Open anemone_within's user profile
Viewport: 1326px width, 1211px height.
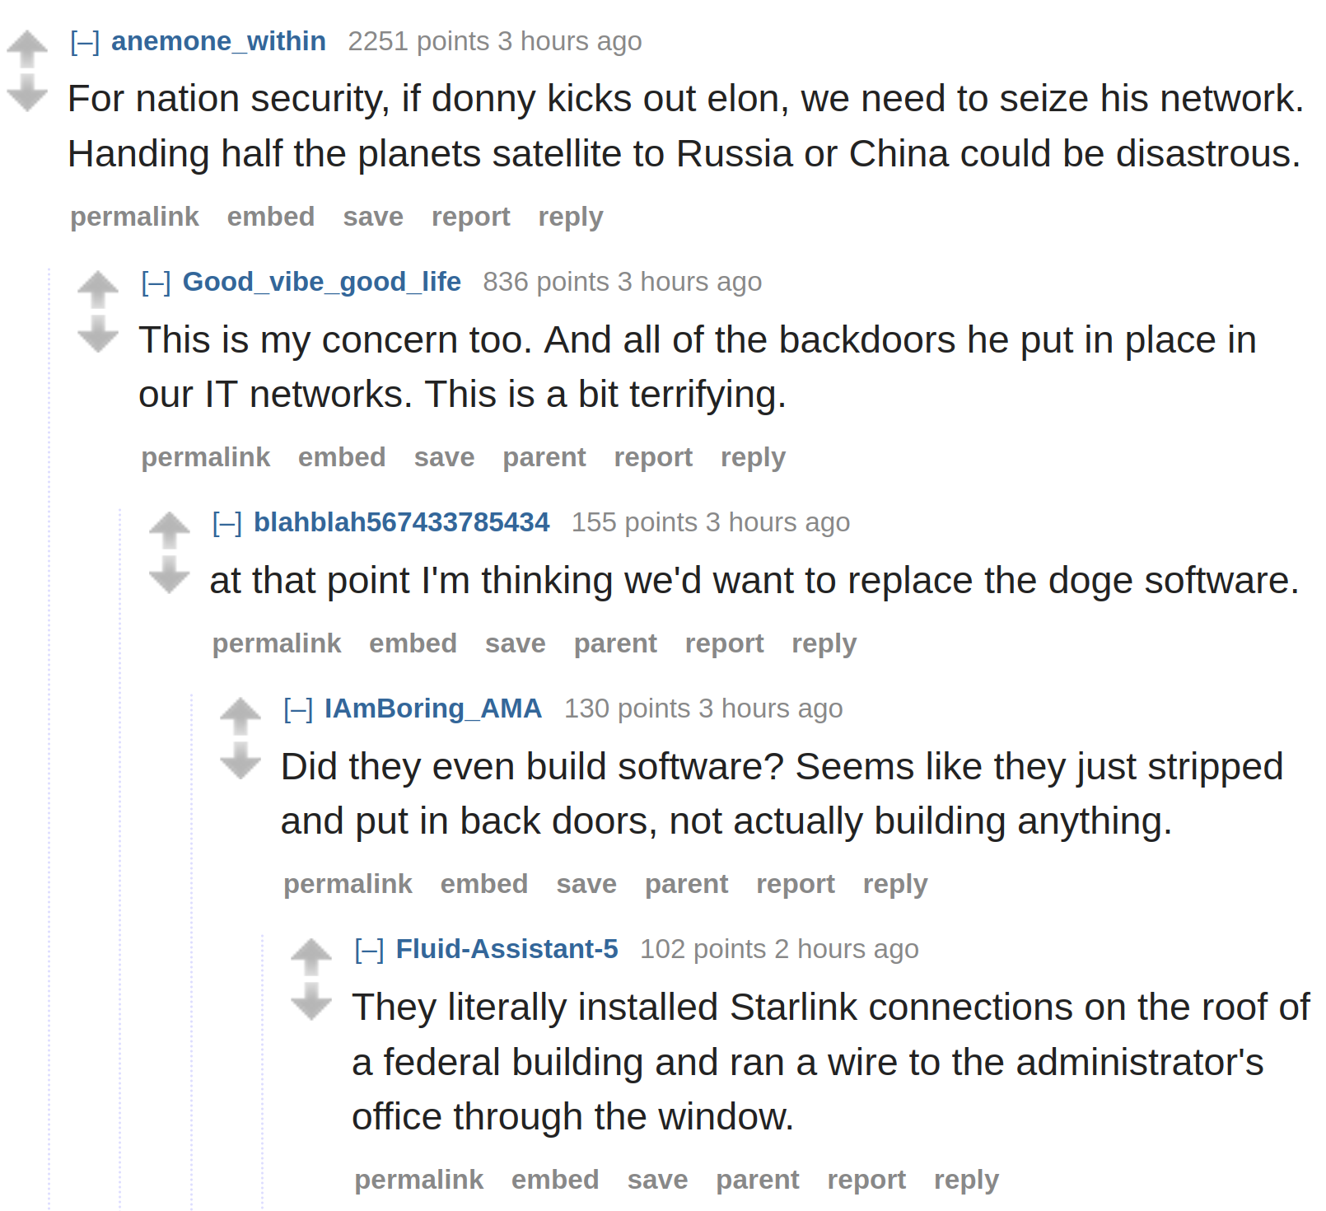pyautogui.click(x=218, y=41)
